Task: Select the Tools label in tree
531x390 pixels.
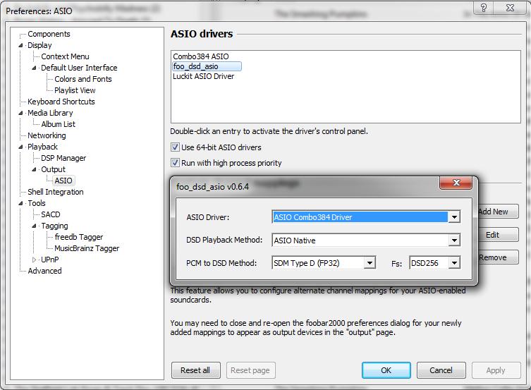Action: (x=37, y=203)
